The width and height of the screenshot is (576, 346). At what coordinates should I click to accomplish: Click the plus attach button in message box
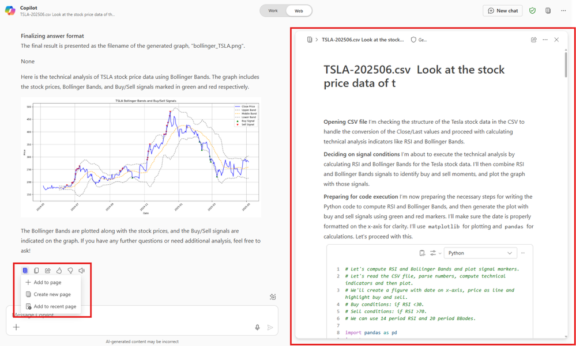tap(16, 327)
